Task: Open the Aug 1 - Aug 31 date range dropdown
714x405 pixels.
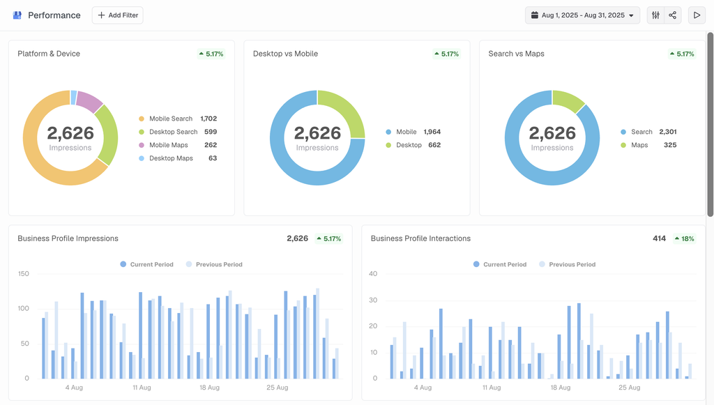Action: tap(582, 15)
